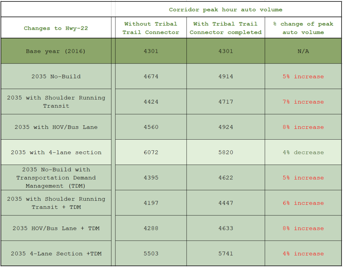Viewport: 343px width, 267px height.
Task: Select the 'Transportation Demand Management (TDM)' row label
Action: click(56, 178)
